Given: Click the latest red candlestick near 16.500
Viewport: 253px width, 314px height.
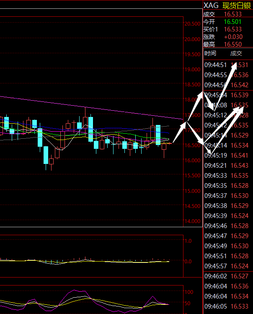Looking at the screenshot, I should point(164,147).
